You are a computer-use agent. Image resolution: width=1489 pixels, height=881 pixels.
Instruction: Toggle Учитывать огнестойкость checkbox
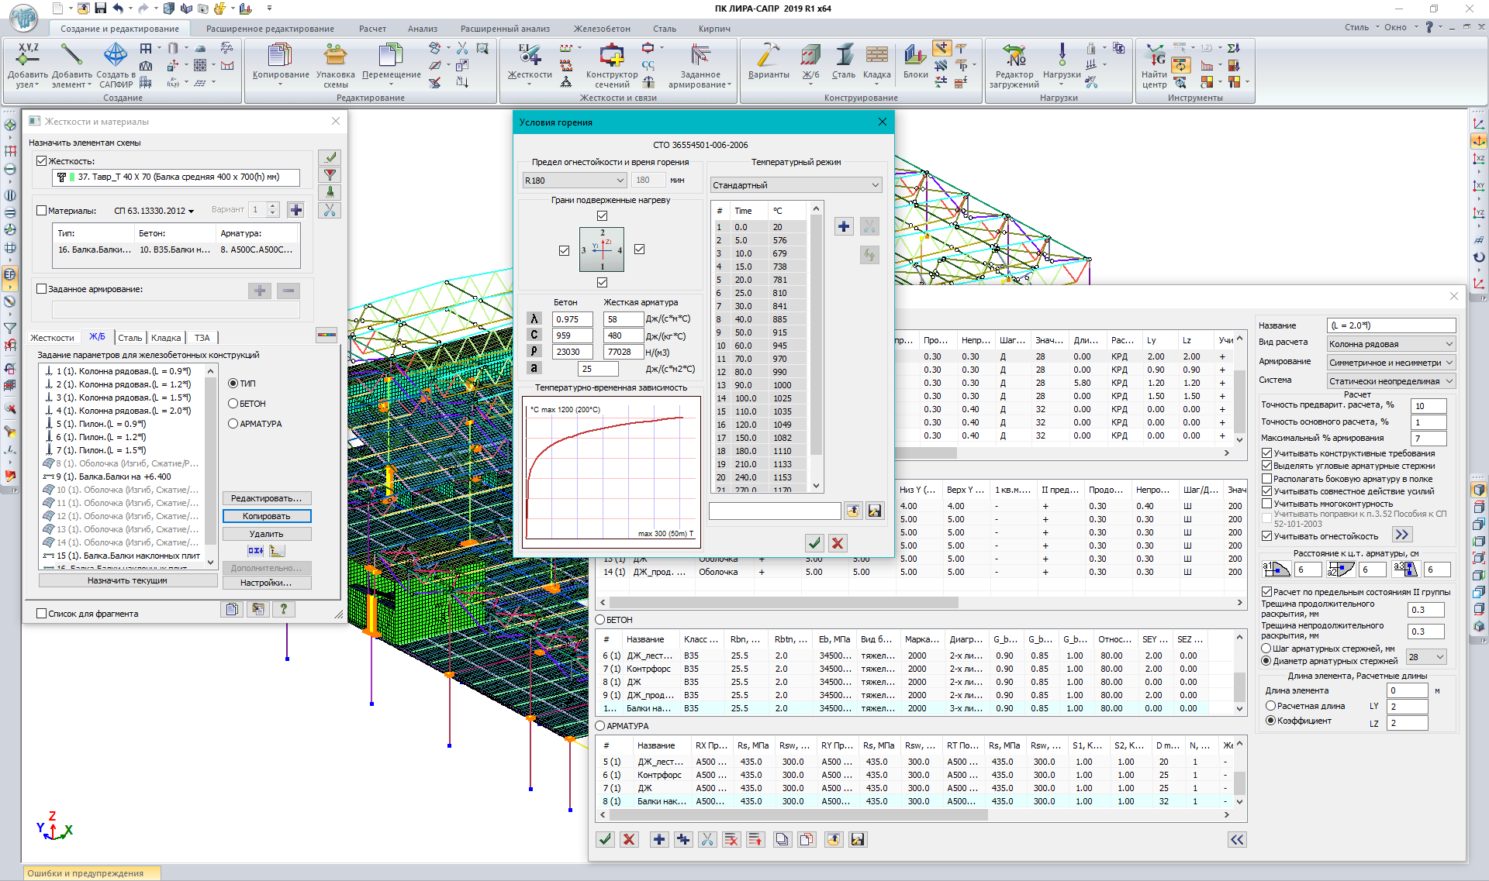point(1266,536)
